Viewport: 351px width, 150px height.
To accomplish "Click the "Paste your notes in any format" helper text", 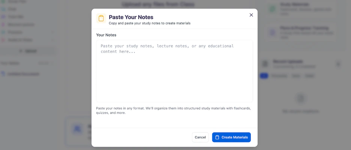I will (174, 111).
